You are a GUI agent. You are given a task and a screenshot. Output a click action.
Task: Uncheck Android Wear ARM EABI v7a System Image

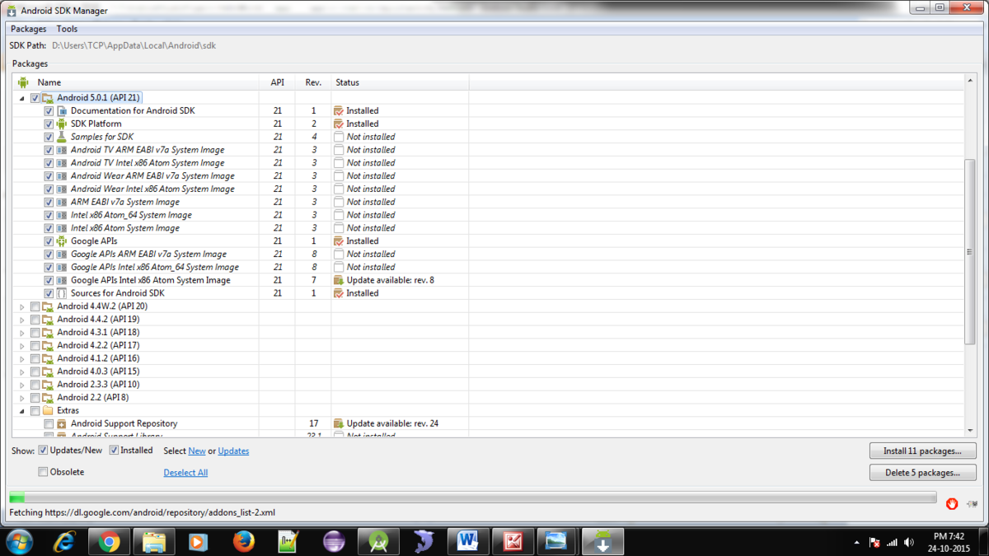point(49,176)
